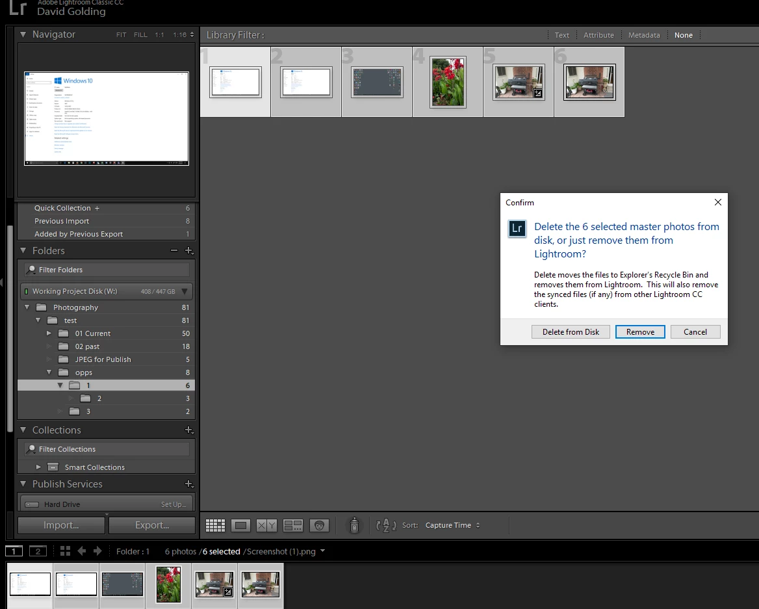Collapse the Photography folder tree

(x=27, y=307)
